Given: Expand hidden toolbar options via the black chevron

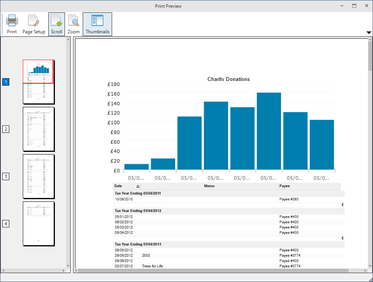Looking at the screenshot, I should coord(369,33).
